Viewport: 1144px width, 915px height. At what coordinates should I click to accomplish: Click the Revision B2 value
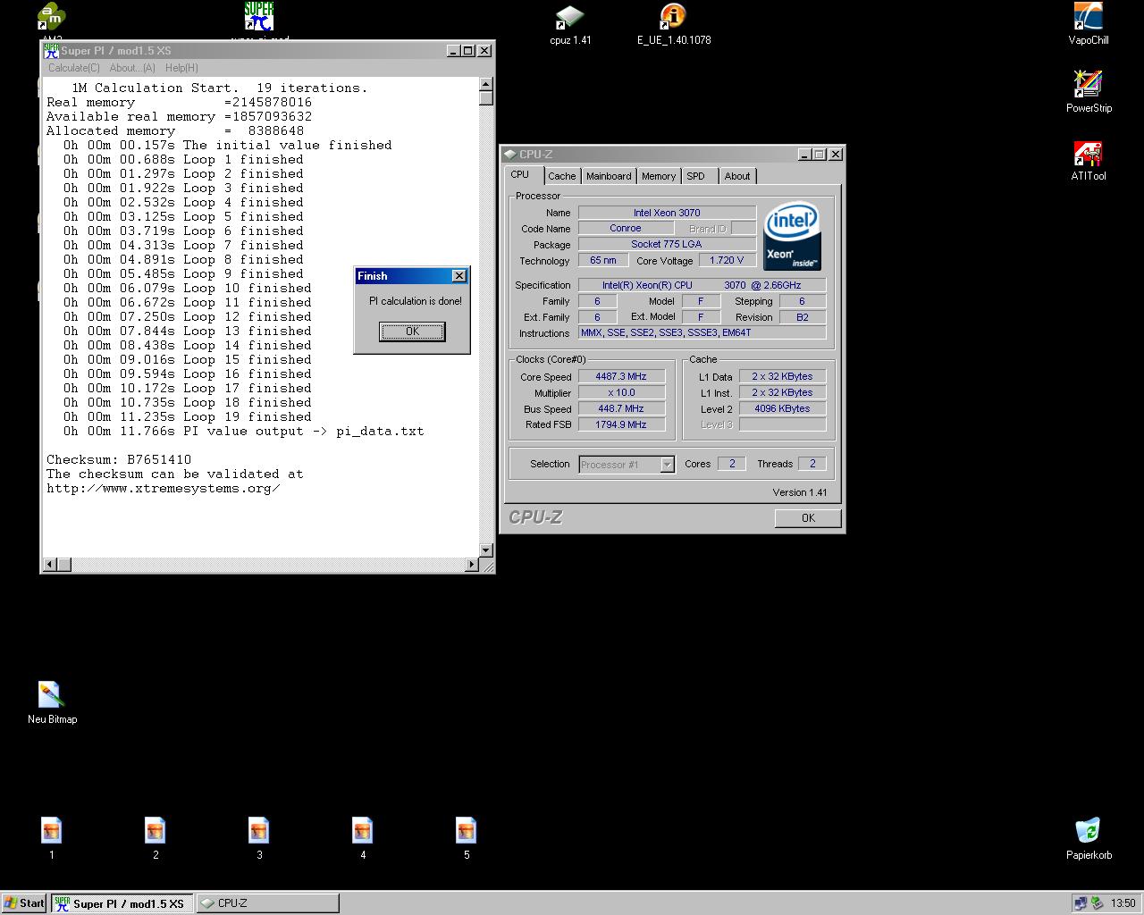pyautogui.click(x=802, y=317)
